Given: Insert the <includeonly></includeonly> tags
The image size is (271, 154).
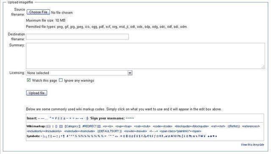Looking at the screenshot, I should point(44,131).
